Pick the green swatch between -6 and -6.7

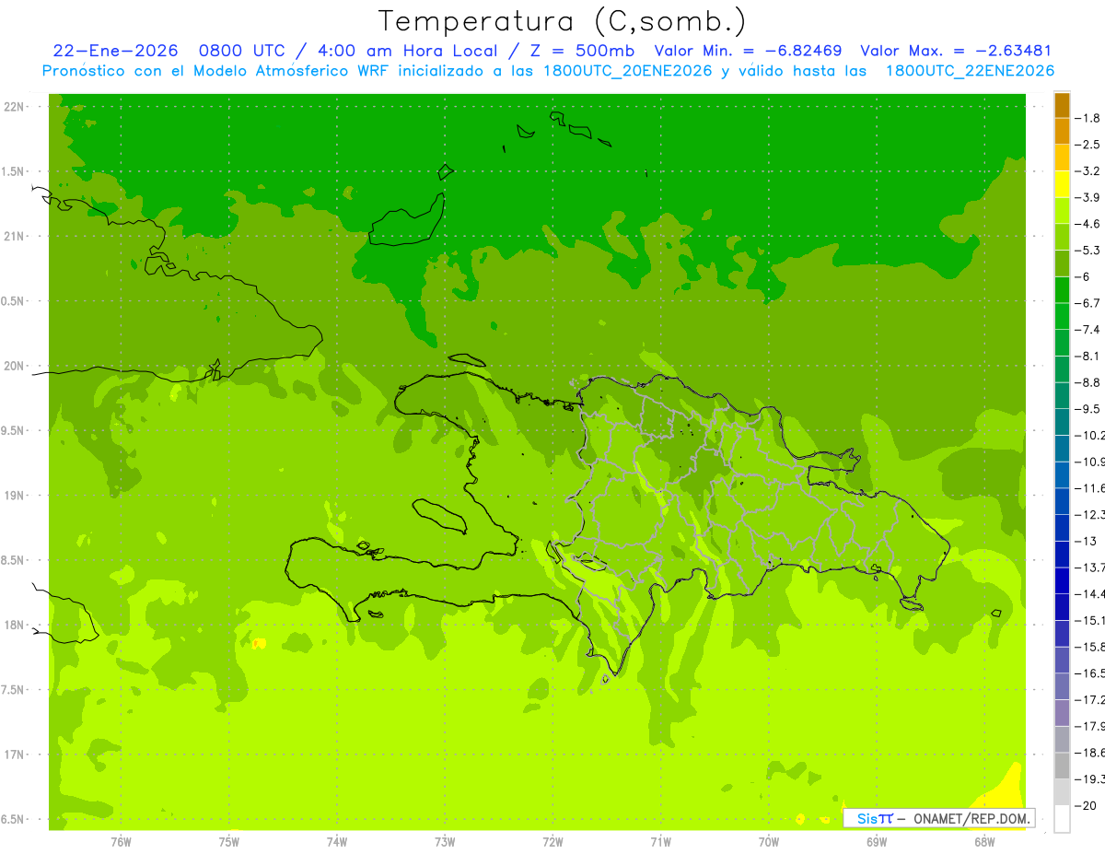click(x=1062, y=290)
